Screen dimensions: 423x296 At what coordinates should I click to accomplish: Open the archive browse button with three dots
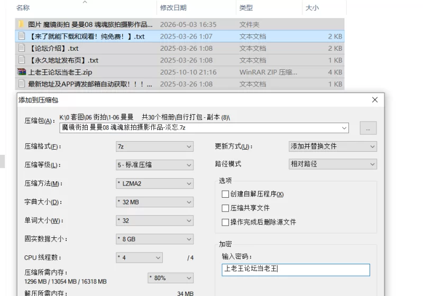pos(368,128)
